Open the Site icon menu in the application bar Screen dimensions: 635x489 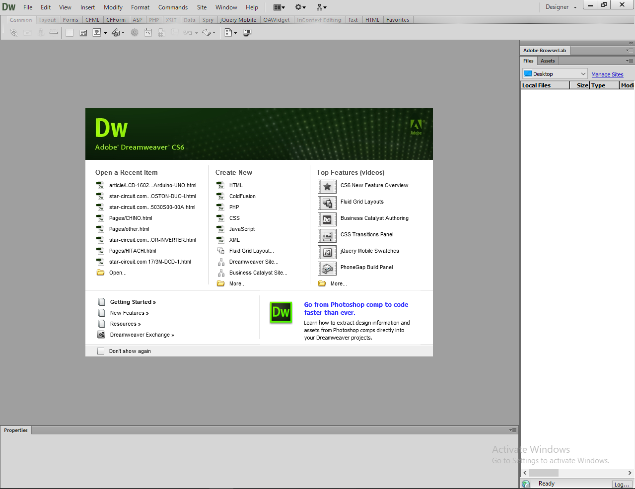[322, 7]
